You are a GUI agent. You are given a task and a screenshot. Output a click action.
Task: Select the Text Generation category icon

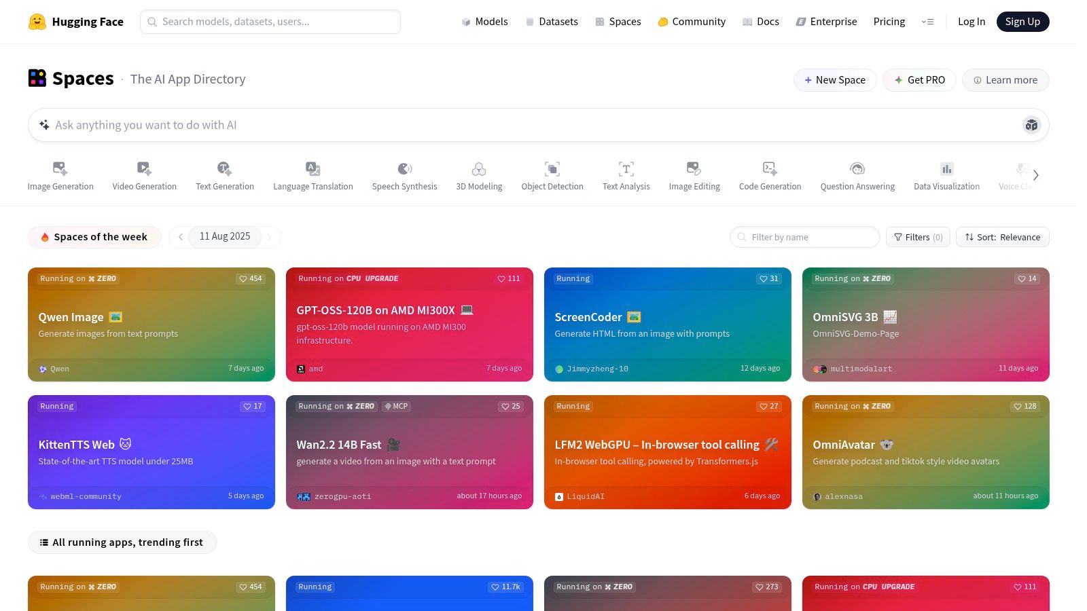pos(225,168)
